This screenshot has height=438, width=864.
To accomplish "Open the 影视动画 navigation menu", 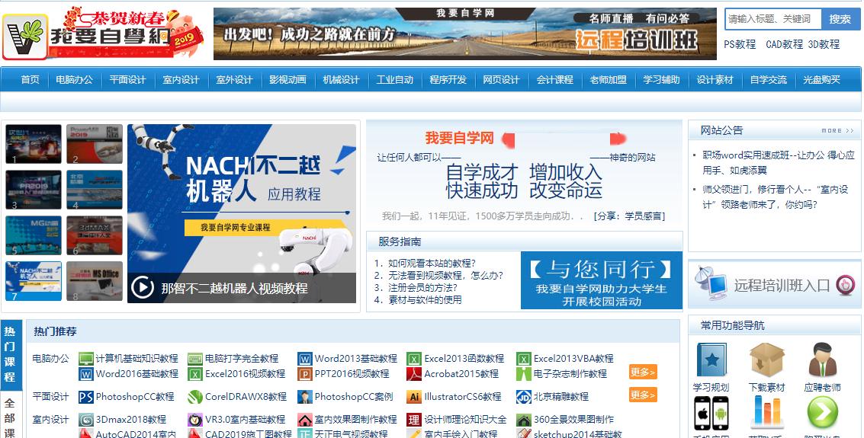I will 287,80.
